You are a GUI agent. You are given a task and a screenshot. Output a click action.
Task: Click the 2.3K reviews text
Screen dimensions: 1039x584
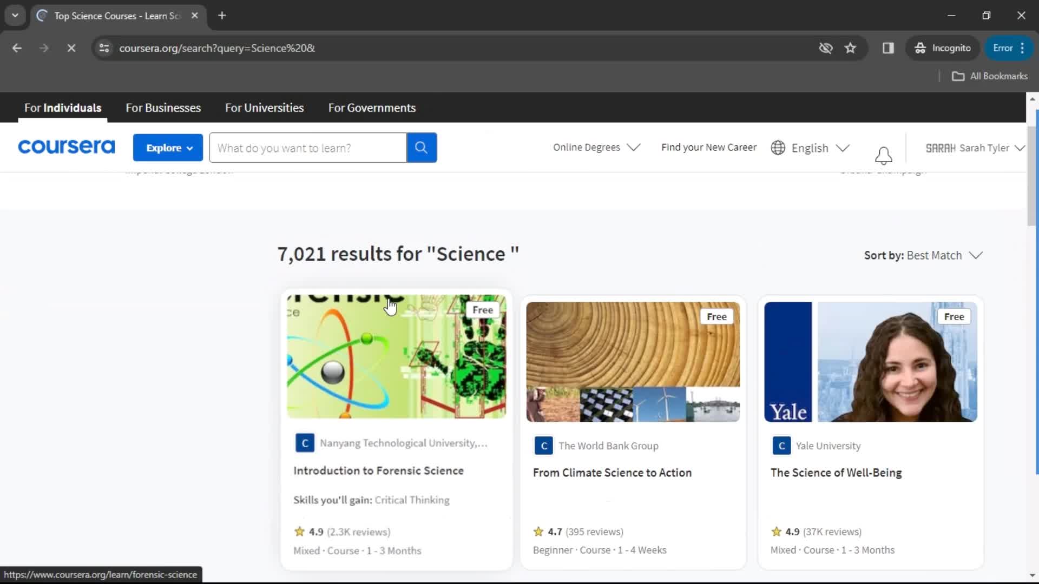pyautogui.click(x=359, y=532)
